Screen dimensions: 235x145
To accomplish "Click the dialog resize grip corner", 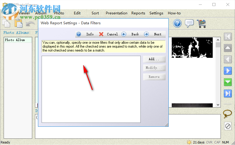I will [167, 125].
